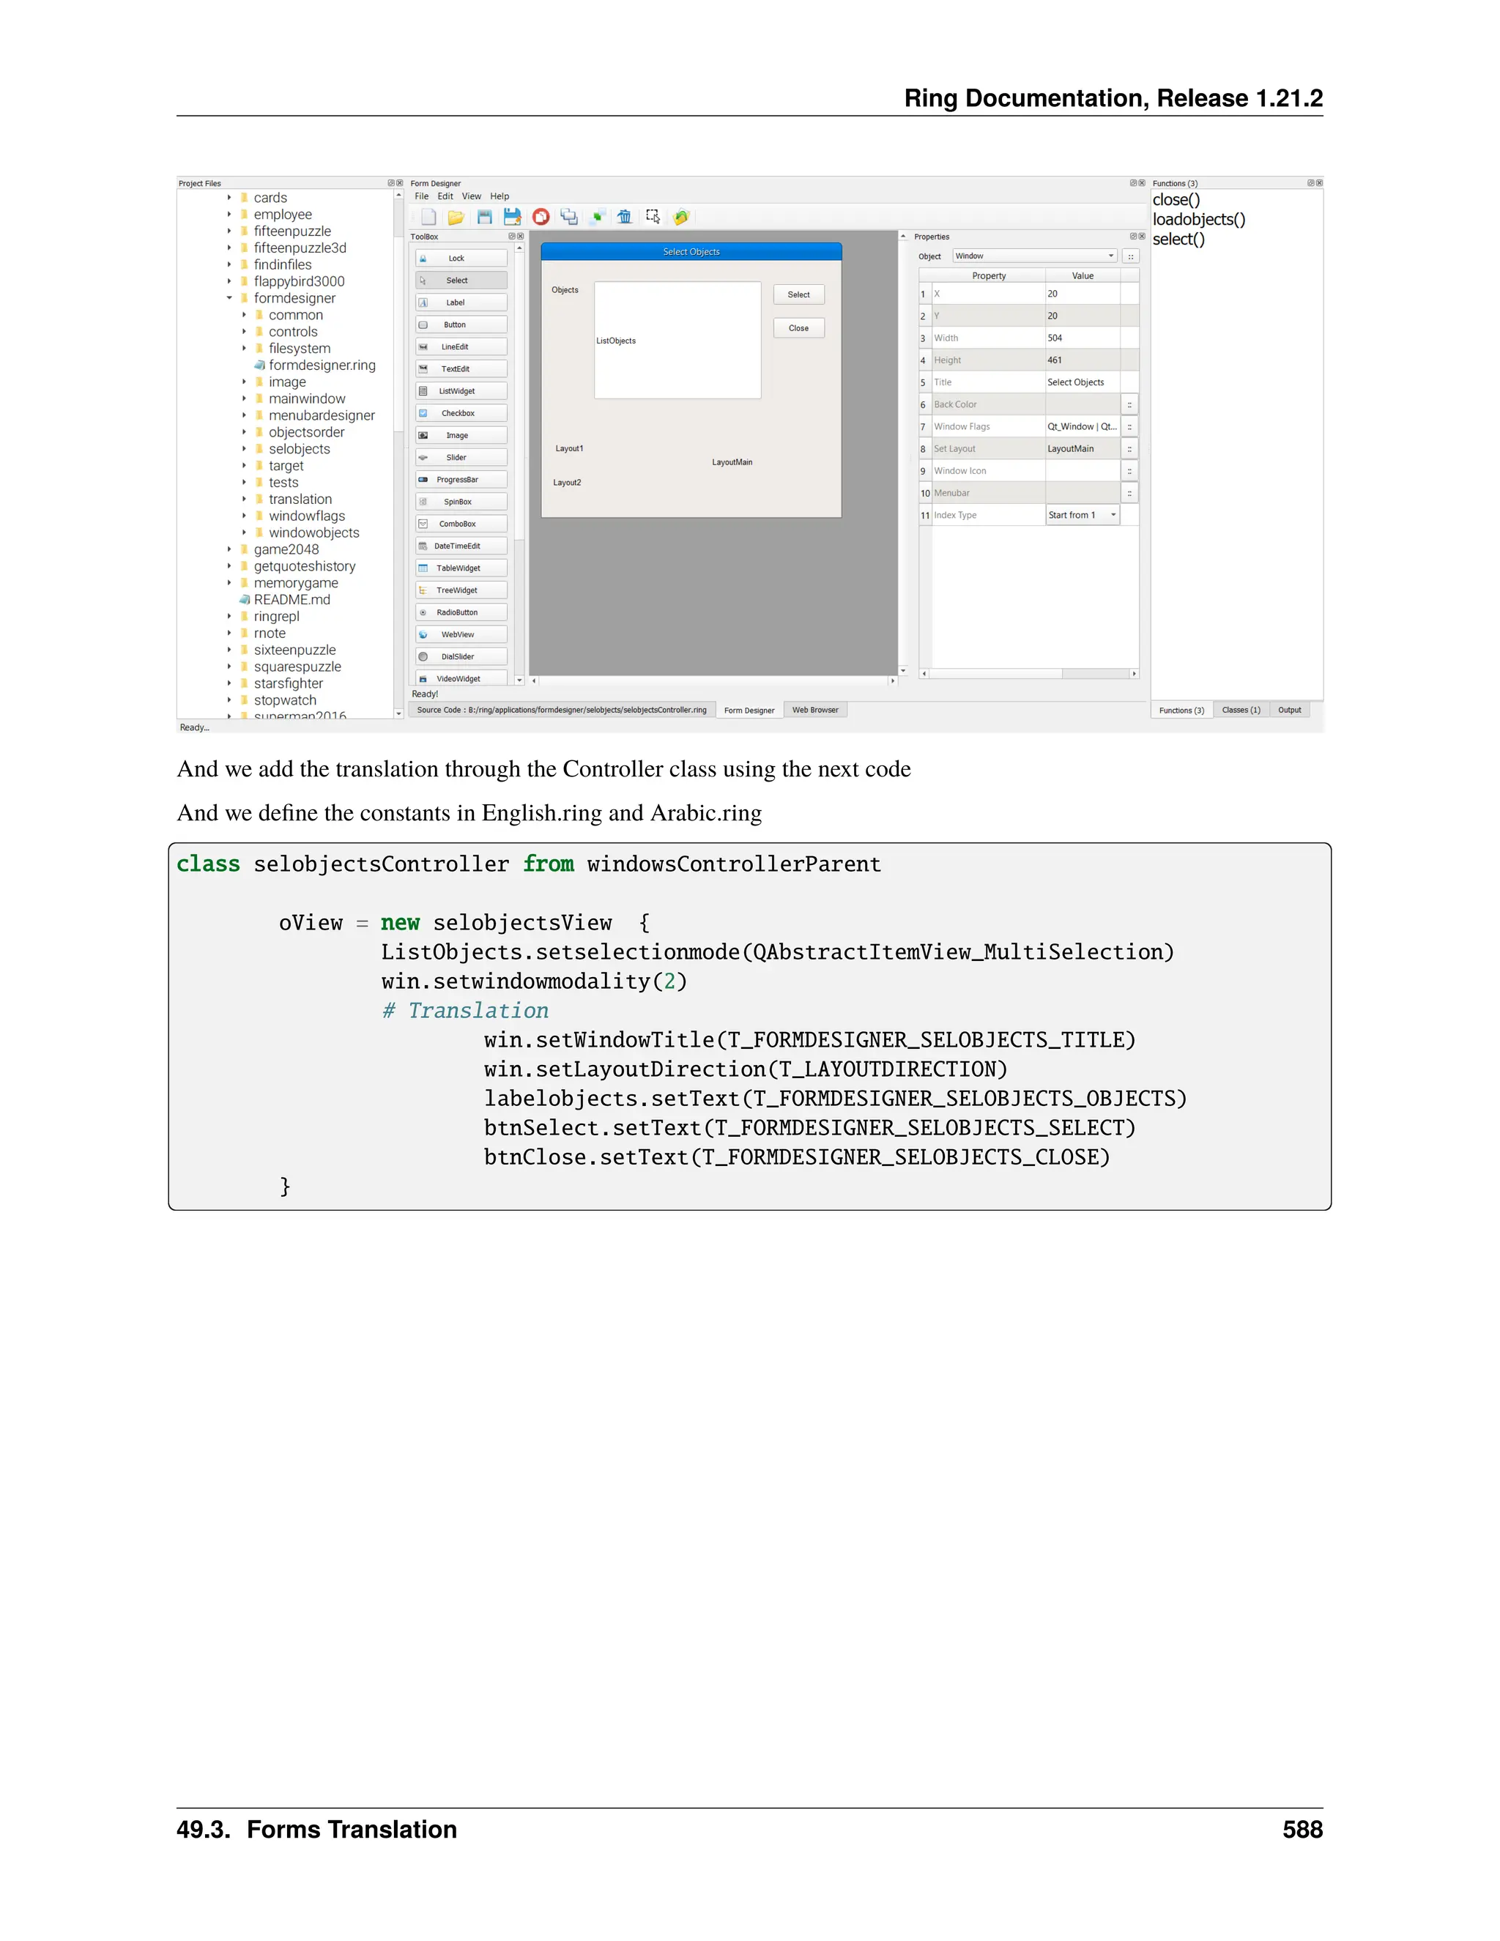The height and width of the screenshot is (1941, 1500).
Task: Collapse the formdesigner folder in tree
Action: pyautogui.click(x=229, y=299)
